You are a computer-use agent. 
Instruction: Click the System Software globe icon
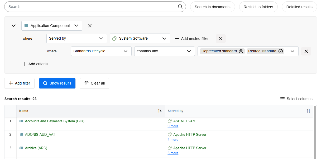coord(114,38)
